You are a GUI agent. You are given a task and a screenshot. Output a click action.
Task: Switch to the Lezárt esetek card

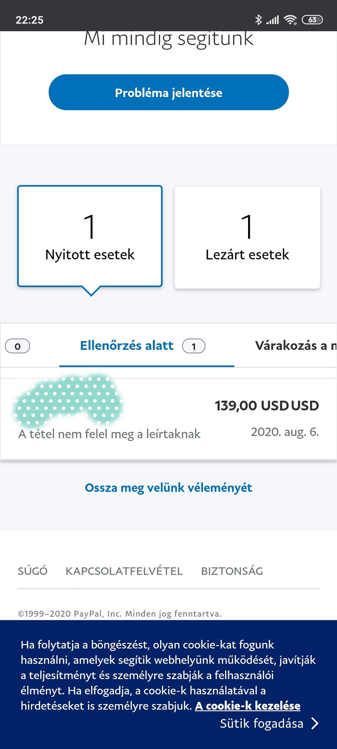click(247, 237)
